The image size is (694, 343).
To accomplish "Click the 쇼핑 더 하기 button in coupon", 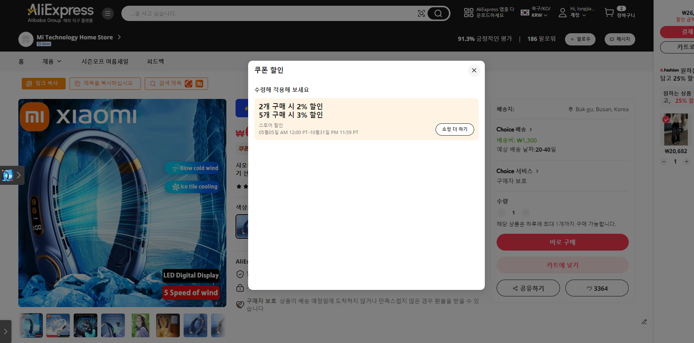I will 455,129.
